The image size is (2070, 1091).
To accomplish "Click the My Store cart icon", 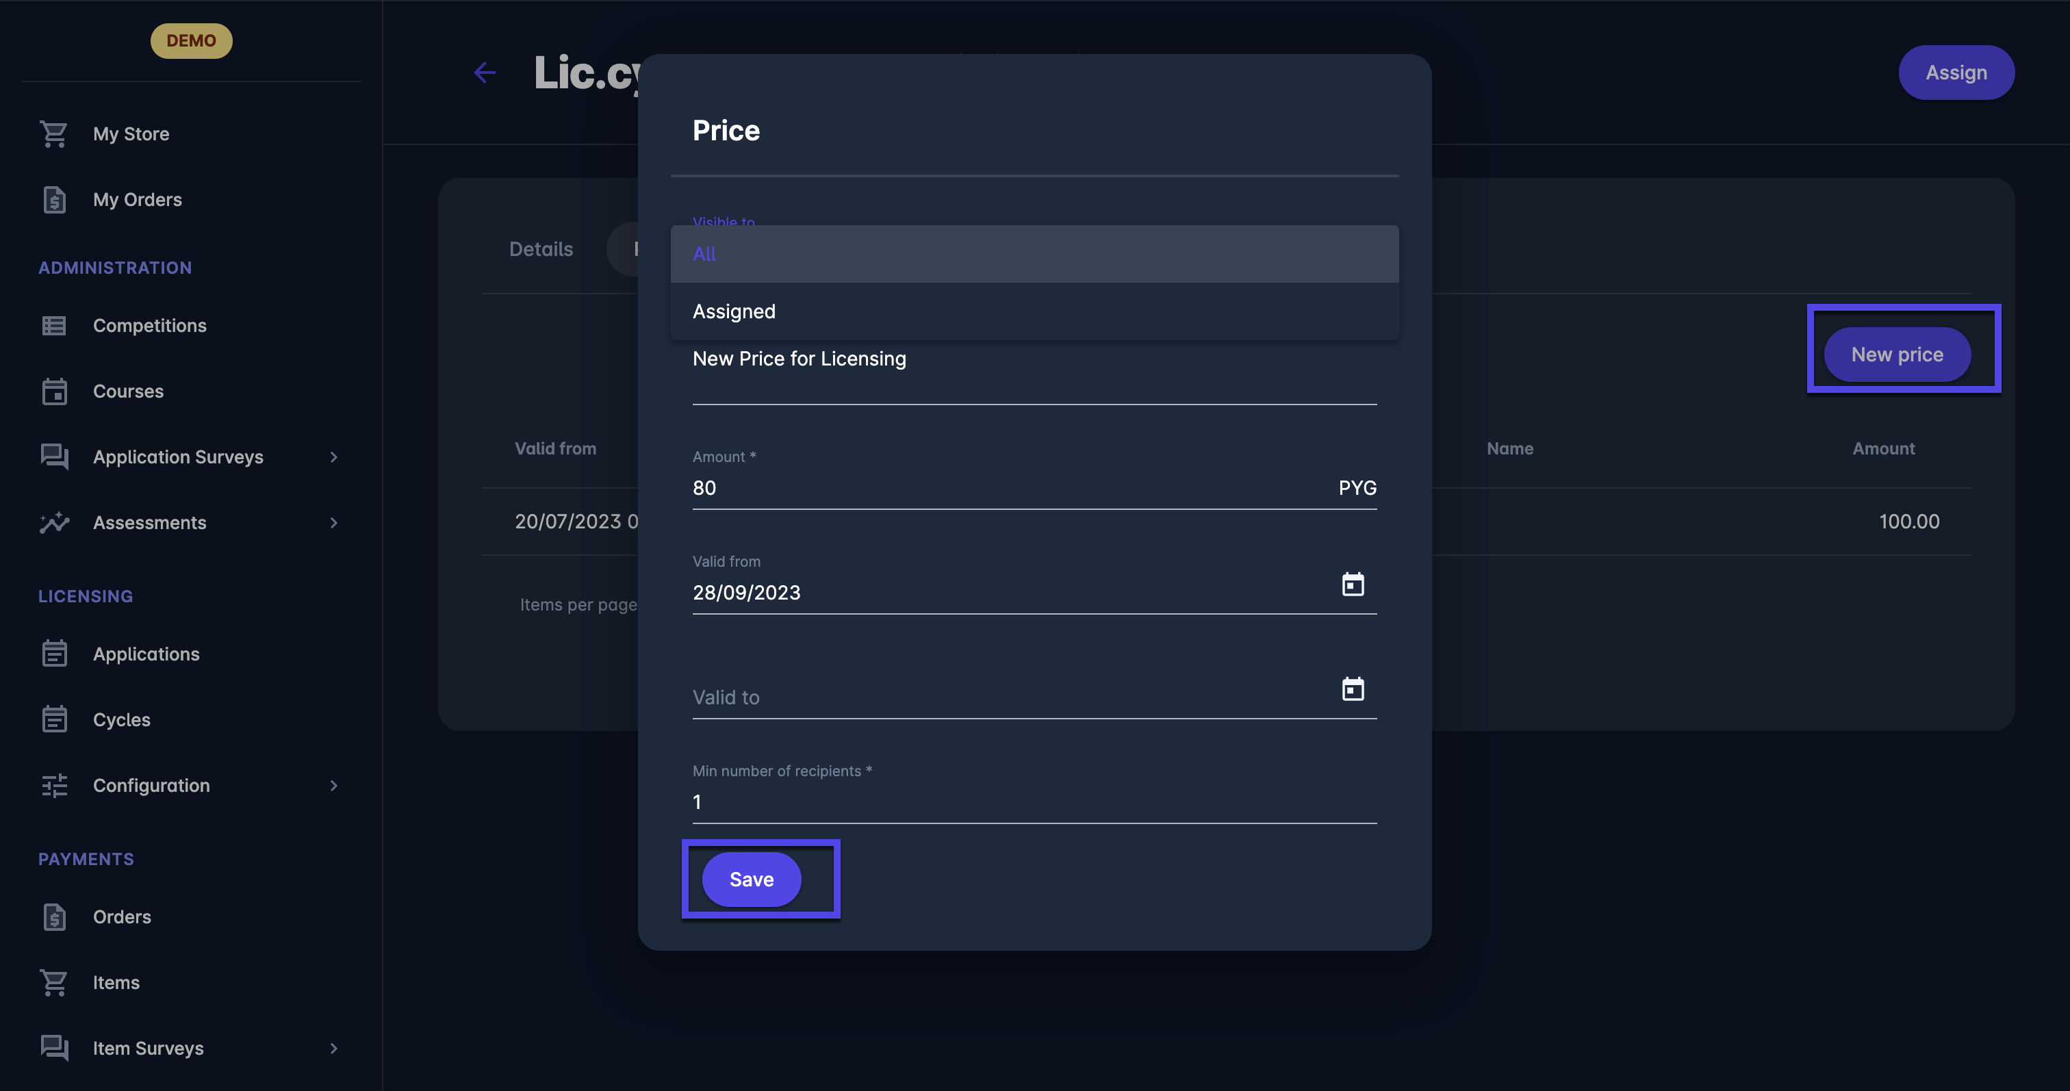I will [54, 134].
